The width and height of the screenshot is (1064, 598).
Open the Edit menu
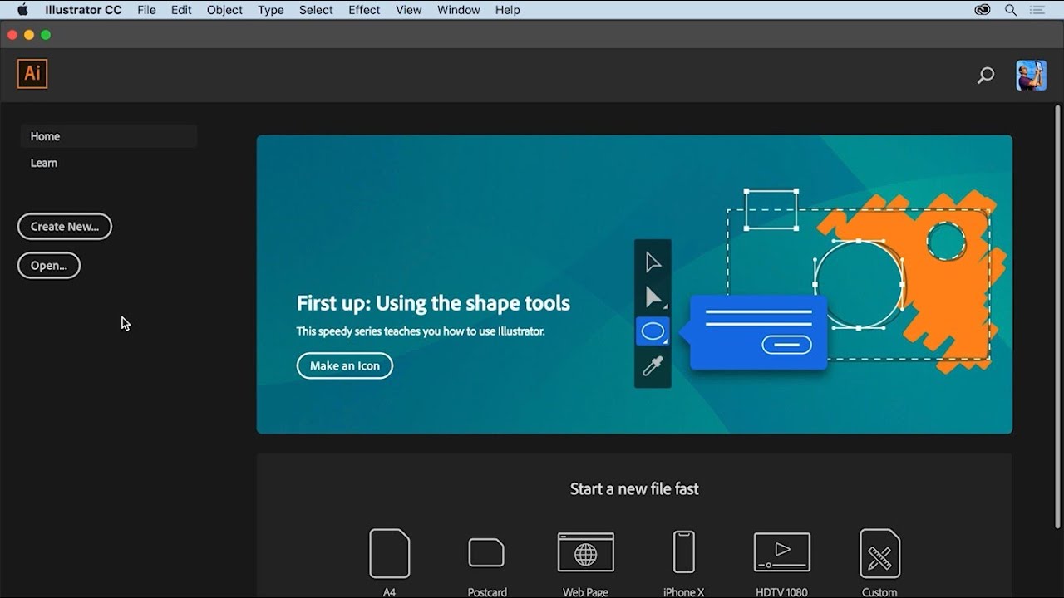pyautogui.click(x=181, y=10)
